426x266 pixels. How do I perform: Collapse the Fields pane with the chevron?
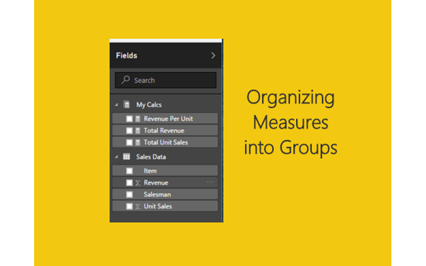[213, 55]
